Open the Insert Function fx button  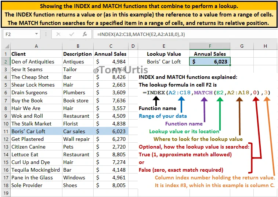(x=85, y=34)
